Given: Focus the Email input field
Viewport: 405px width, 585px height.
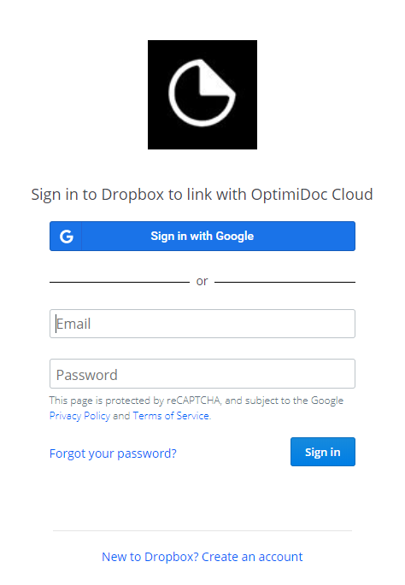Looking at the screenshot, I should coord(202,324).
